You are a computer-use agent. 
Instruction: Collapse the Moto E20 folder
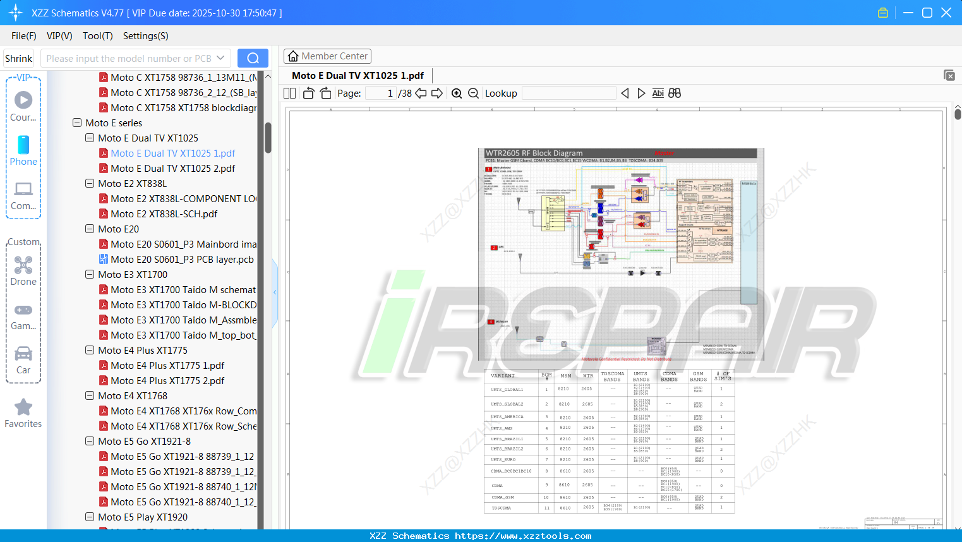[90, 229]
